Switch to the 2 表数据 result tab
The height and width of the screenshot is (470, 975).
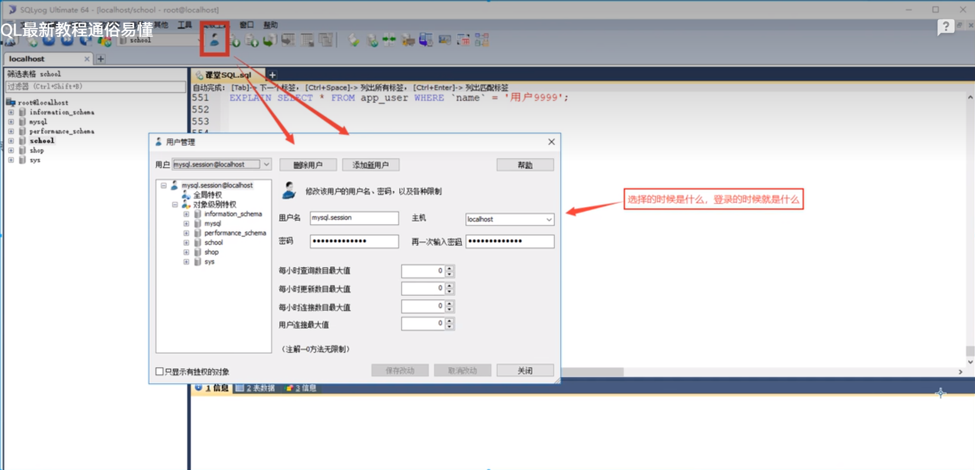tap(255, 388)
